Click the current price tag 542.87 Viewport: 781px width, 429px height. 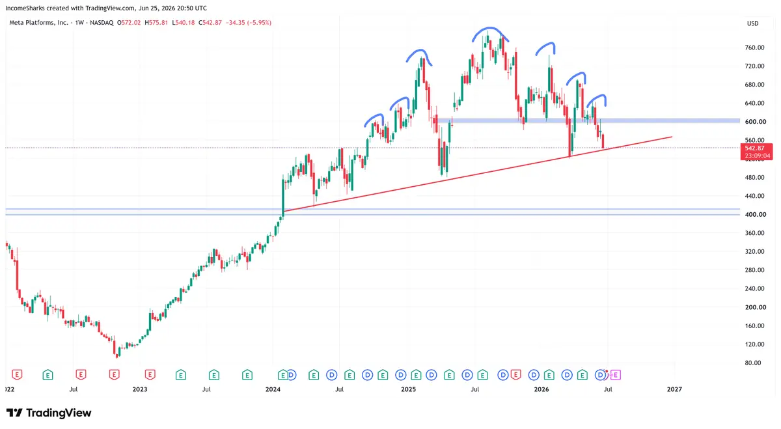pyautogui.click(x=756, y=148)
